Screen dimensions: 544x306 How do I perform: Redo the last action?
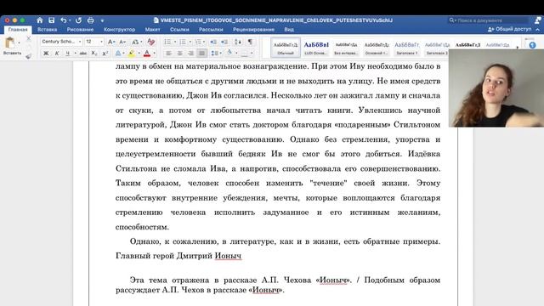(x=78, y=20)
